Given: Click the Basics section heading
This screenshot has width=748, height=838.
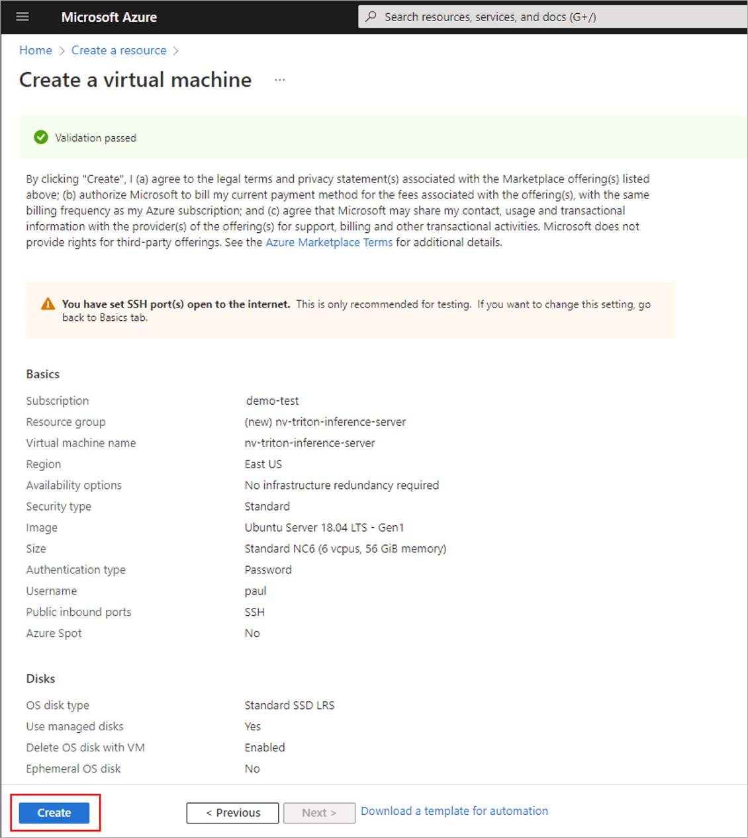Looking at the screenshot, I should [42, 374].
